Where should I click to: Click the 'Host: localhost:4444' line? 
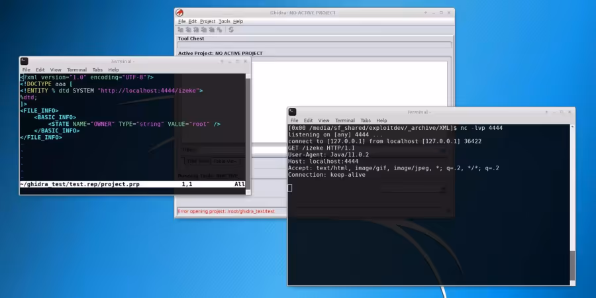coord(323,162)
